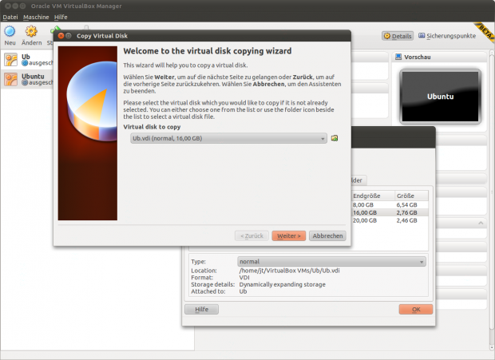Image resolution: width=495 pixels, height=360 pixels.
Task: Click the Neu (new machine) toolbar icon
Action: tap(10, 32)
